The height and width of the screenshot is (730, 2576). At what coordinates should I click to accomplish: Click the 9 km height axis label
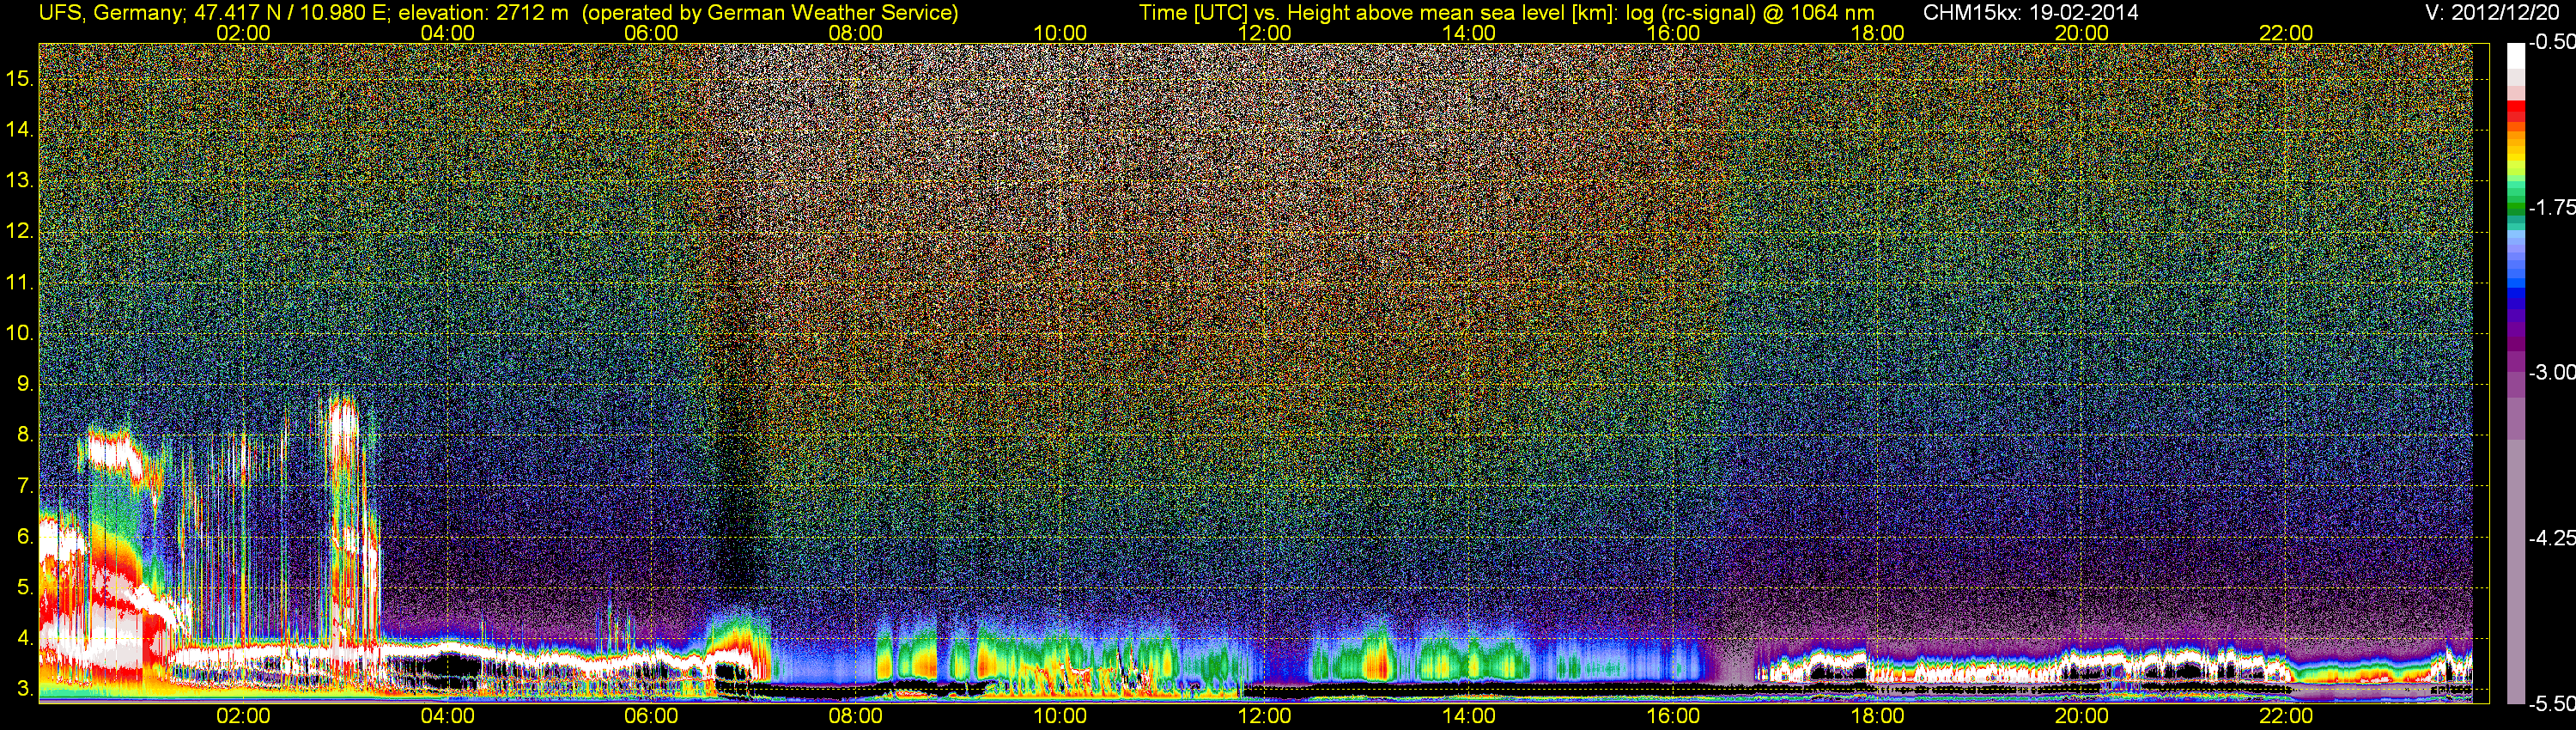point(23,384)
